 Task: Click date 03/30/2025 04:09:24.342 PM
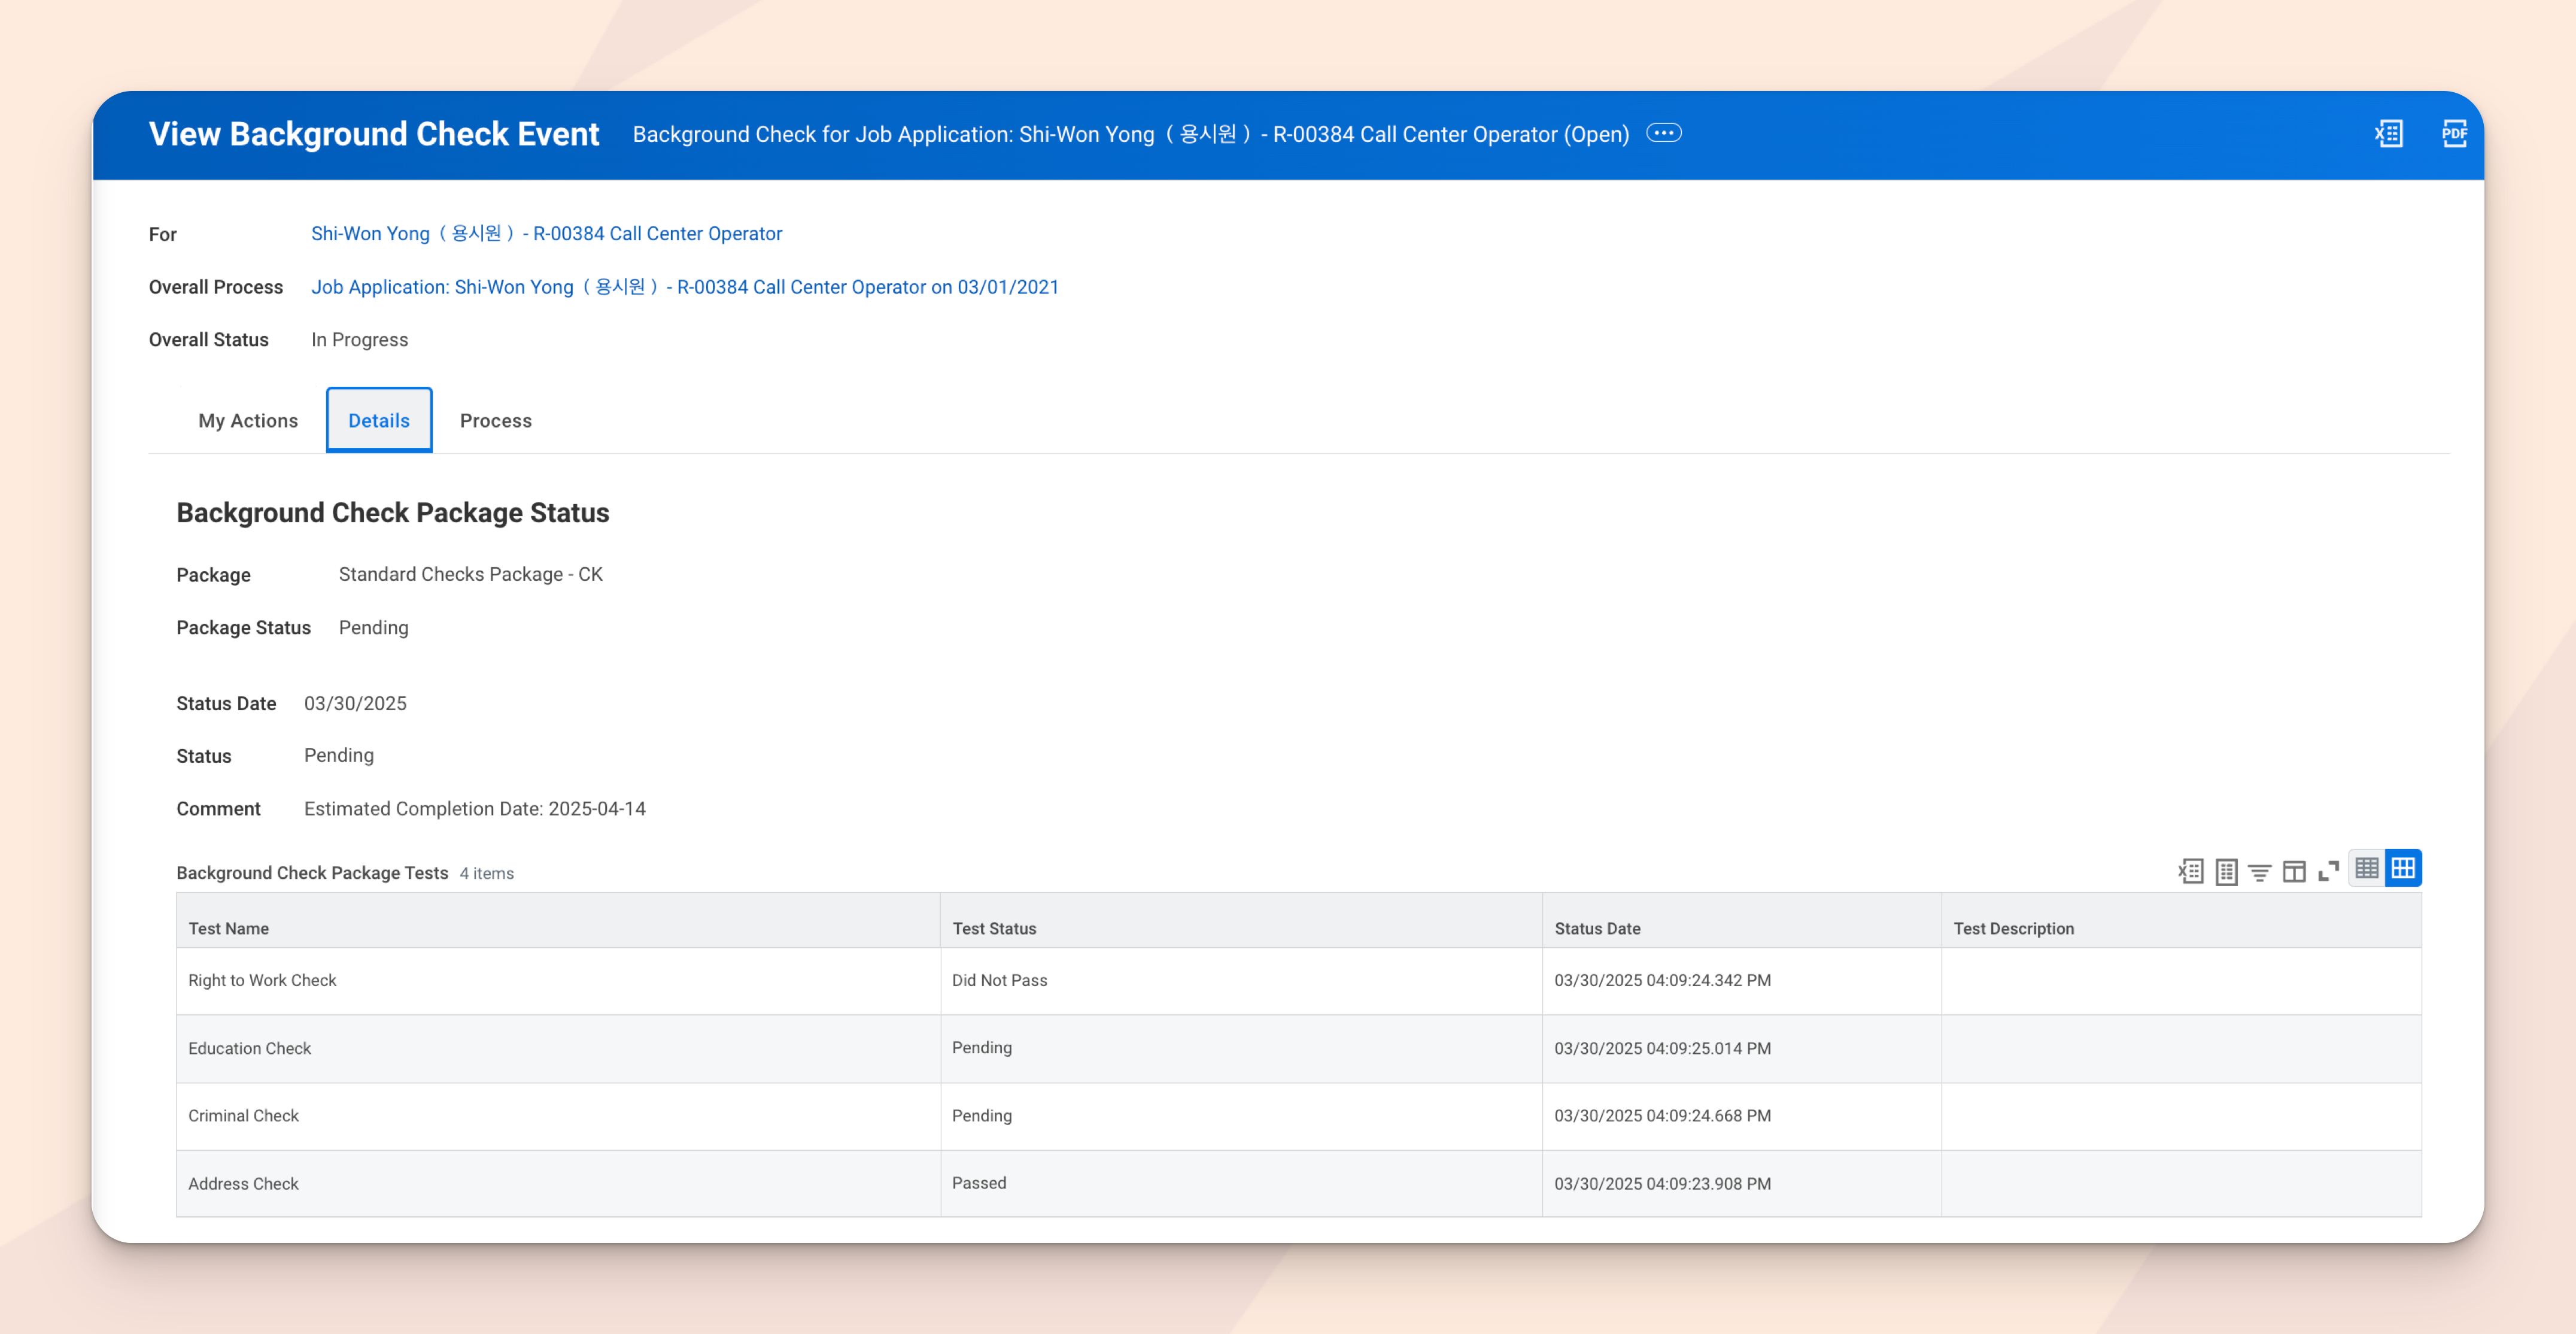pyautogui.click(x=1662, y=981)
